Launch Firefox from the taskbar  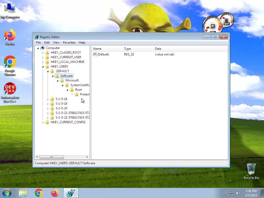point(55,193)
